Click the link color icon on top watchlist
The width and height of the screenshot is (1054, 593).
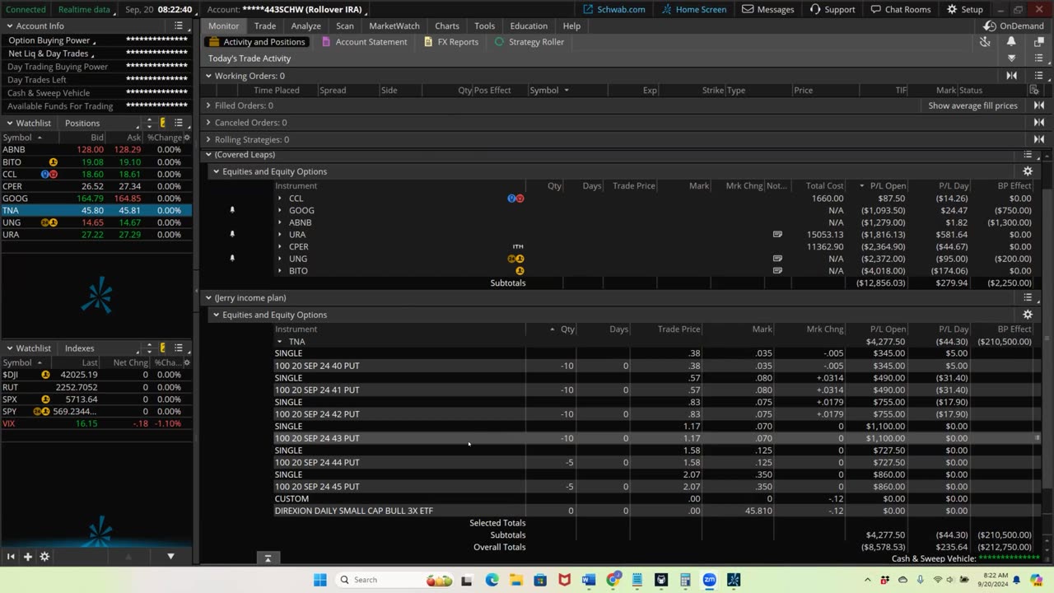(162, 123)
